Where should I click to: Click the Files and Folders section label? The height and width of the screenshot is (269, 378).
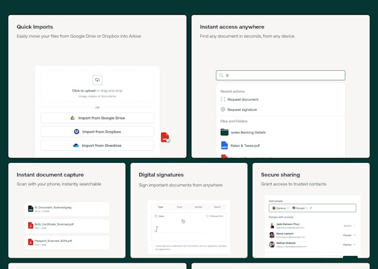[234, 121]
